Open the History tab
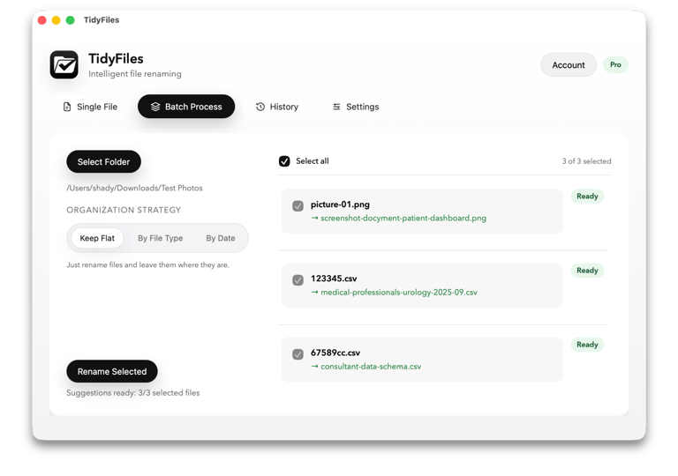 [276, 108]
